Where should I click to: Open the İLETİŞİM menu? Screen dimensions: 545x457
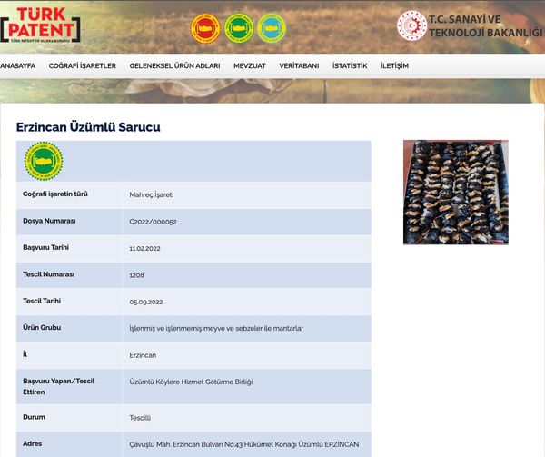click(x=394, y=65)
